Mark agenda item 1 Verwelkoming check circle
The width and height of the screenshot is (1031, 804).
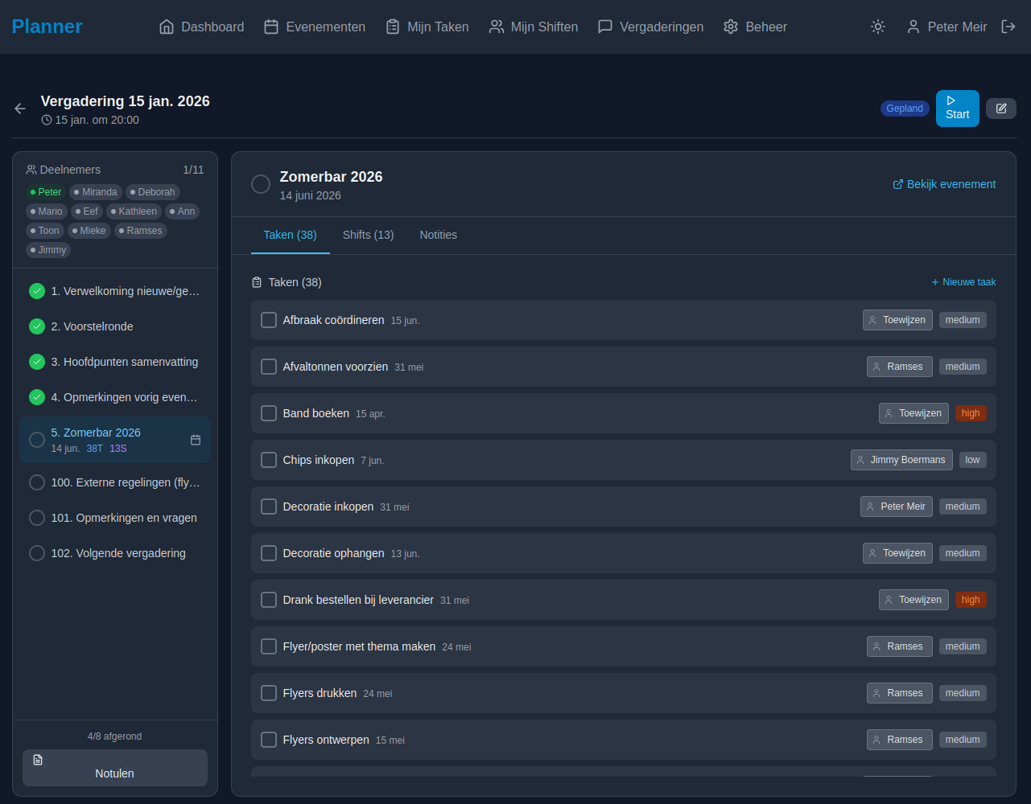[x=37, y=291]
